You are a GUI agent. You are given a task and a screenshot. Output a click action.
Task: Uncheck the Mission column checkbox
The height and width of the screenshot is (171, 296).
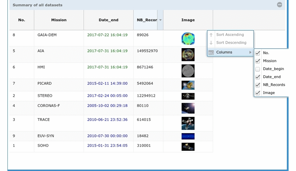pos(258,61)
